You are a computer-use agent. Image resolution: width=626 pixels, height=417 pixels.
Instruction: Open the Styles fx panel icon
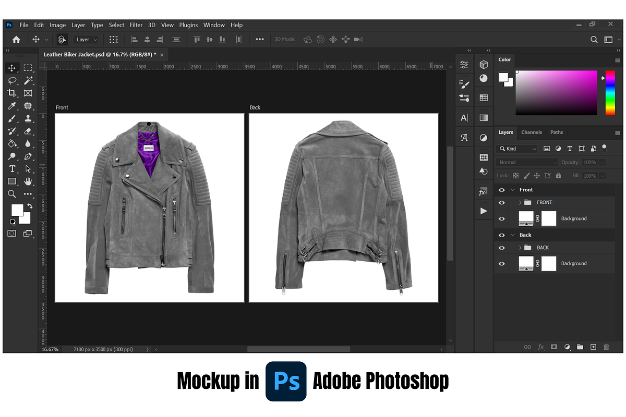point(483,192)
